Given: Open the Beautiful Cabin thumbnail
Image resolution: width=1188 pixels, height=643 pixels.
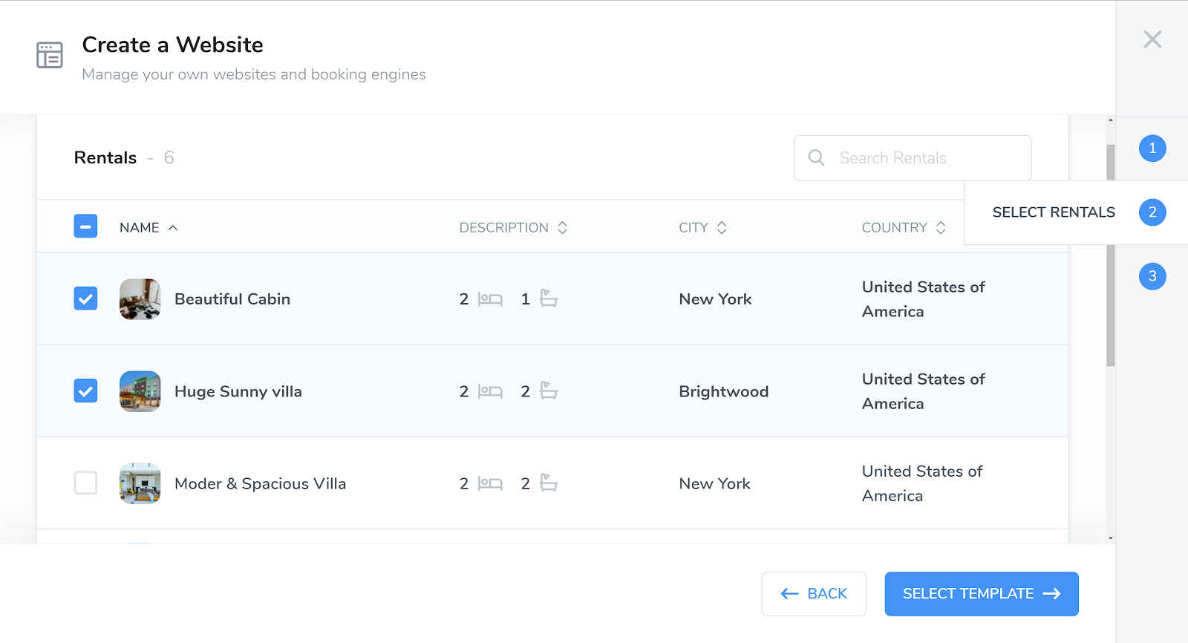Looking at the screenshot, I should click(140, 299).
